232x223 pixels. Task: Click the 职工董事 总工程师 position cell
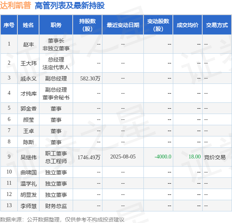point(56,157)
